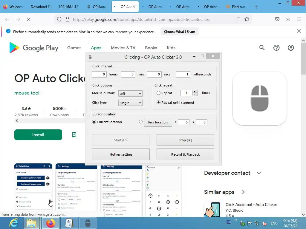Click the X coordinate field
This screenshot has height=229, width=306.
(183, 122)
